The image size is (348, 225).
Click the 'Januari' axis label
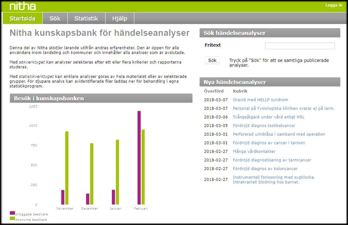point(116,208)
